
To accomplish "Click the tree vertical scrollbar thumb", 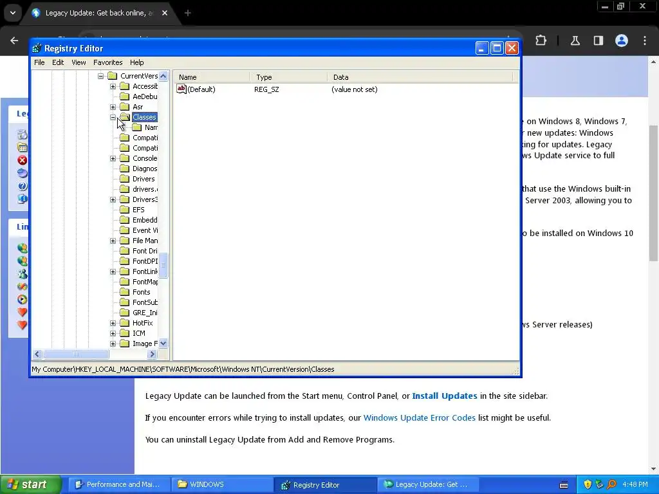I will [x=163, y=265].
